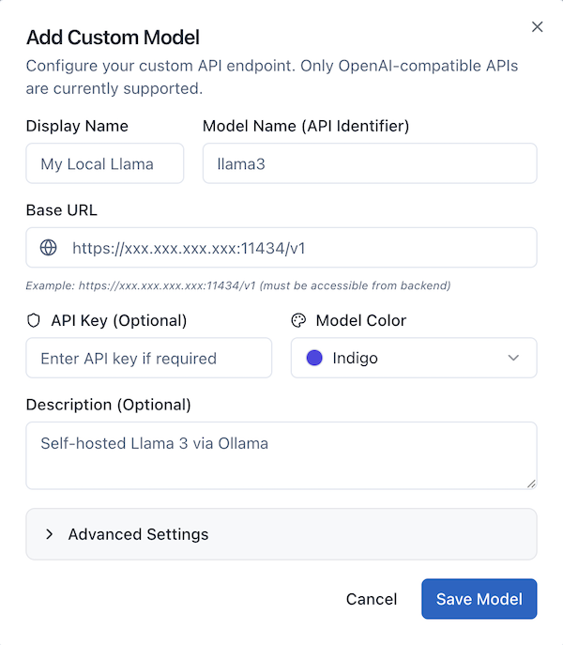Viewport: 563px width, 645px height.
Task: Focus the API Key input box
Action: point(148,358)
